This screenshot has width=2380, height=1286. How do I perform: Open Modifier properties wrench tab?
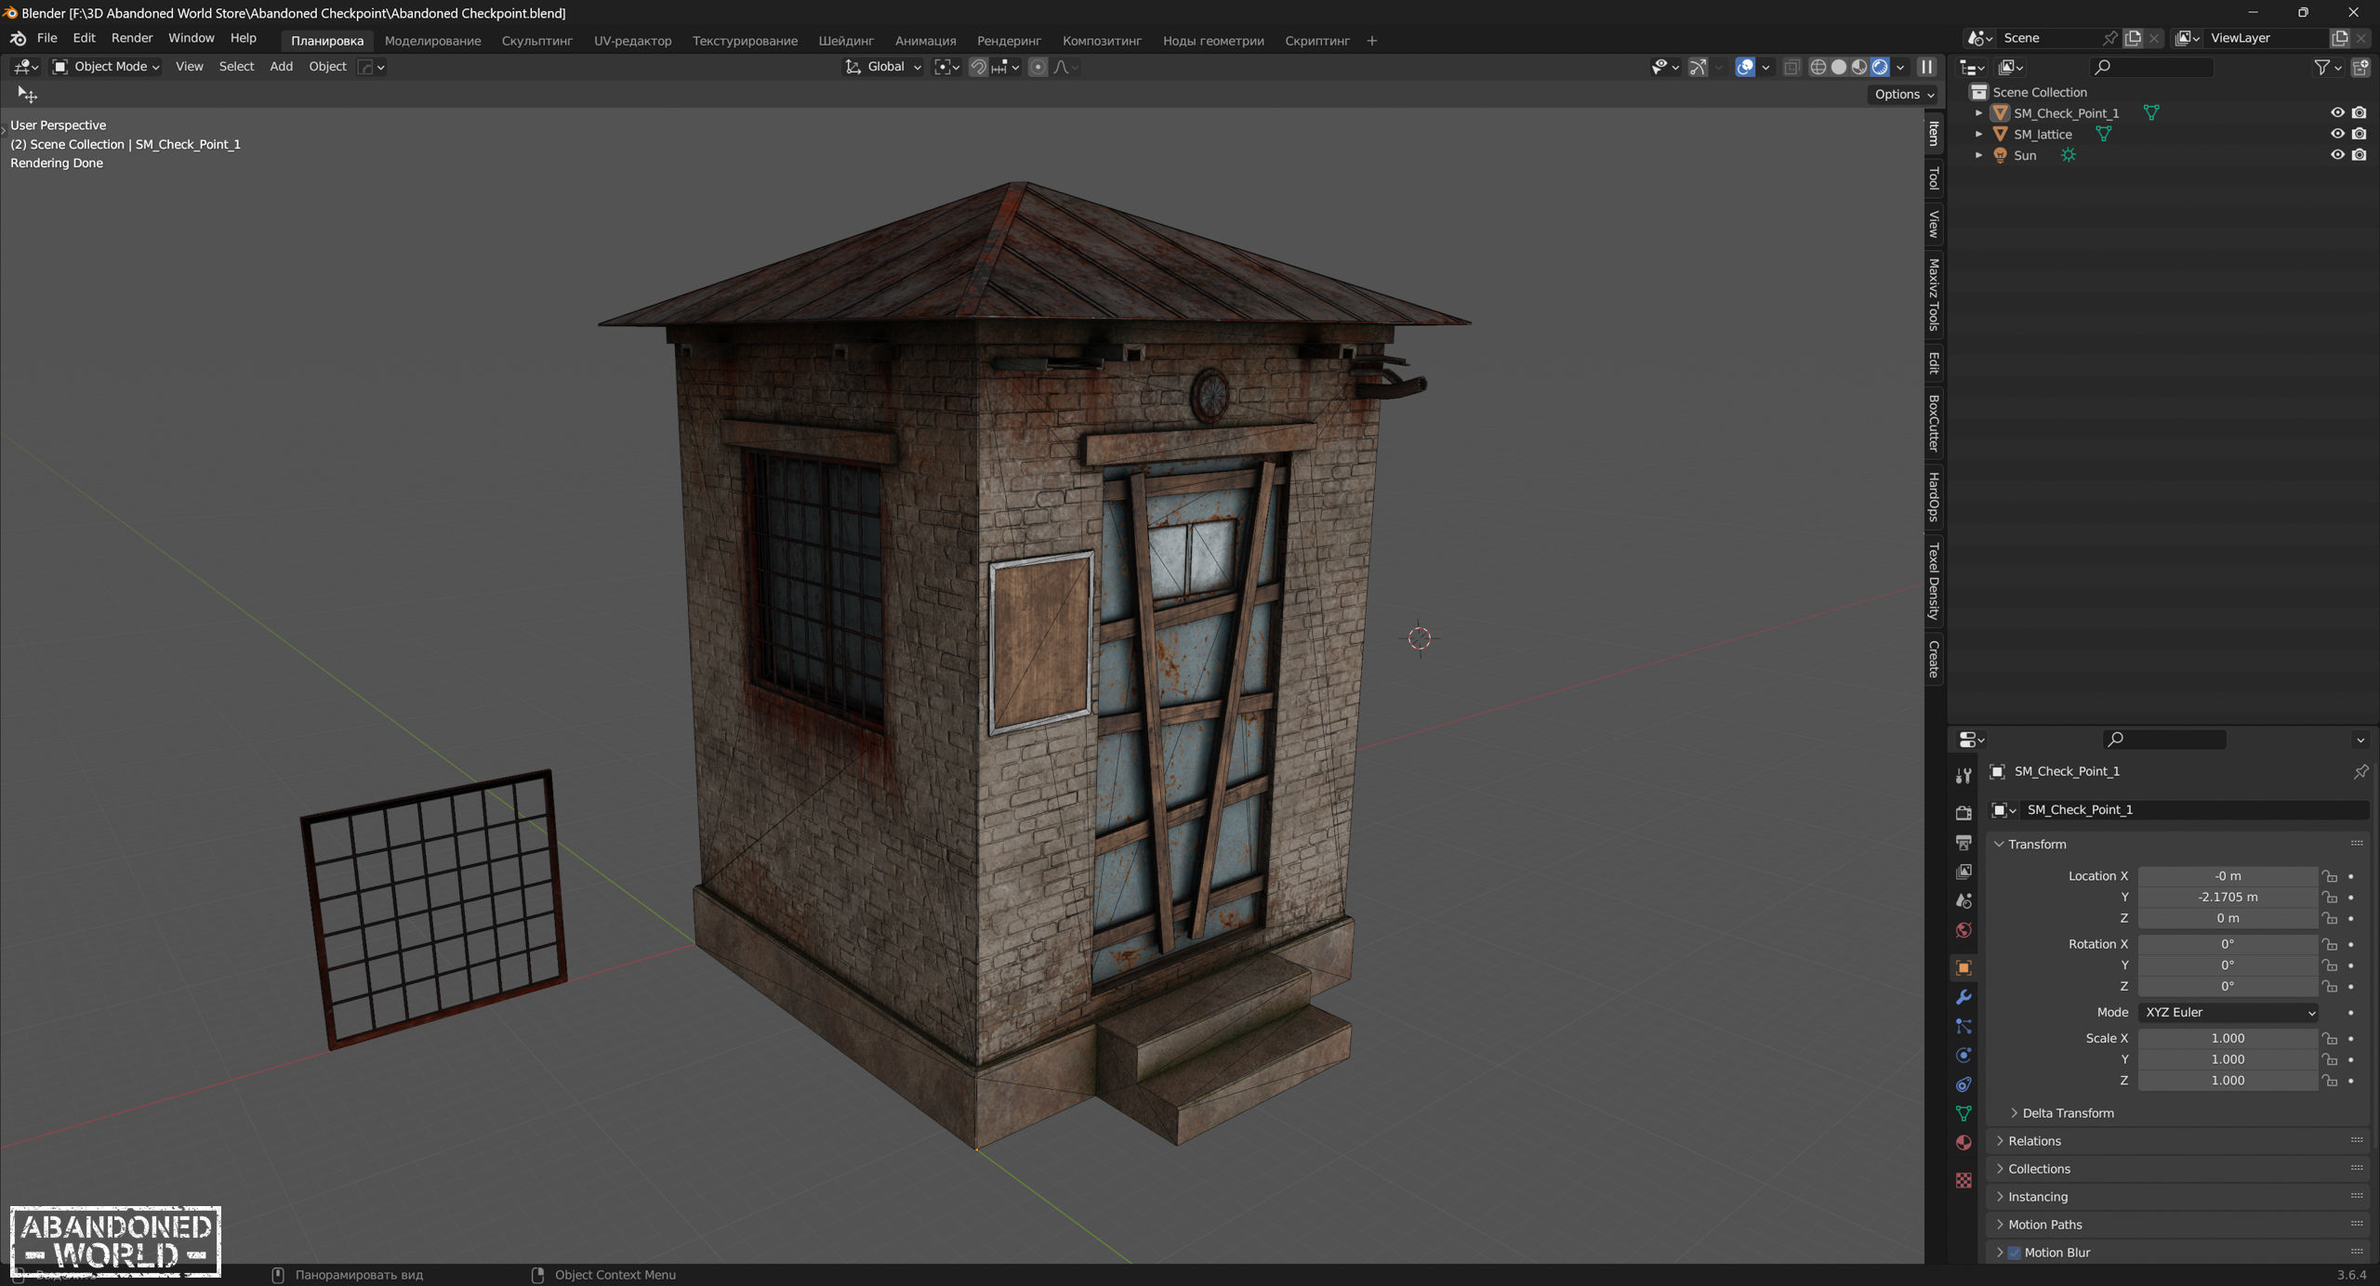1963,997
